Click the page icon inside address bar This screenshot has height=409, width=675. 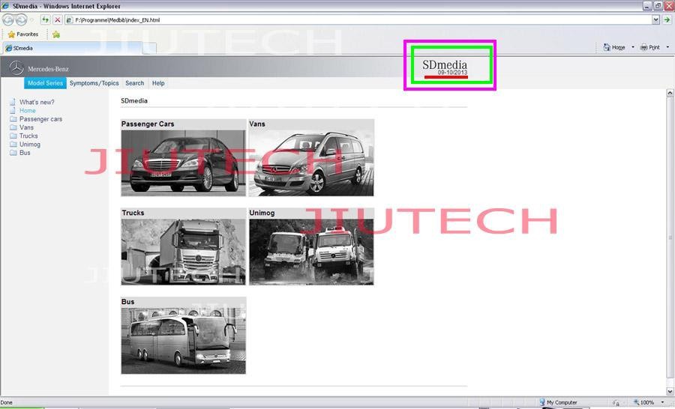click(x=69, y=19)
